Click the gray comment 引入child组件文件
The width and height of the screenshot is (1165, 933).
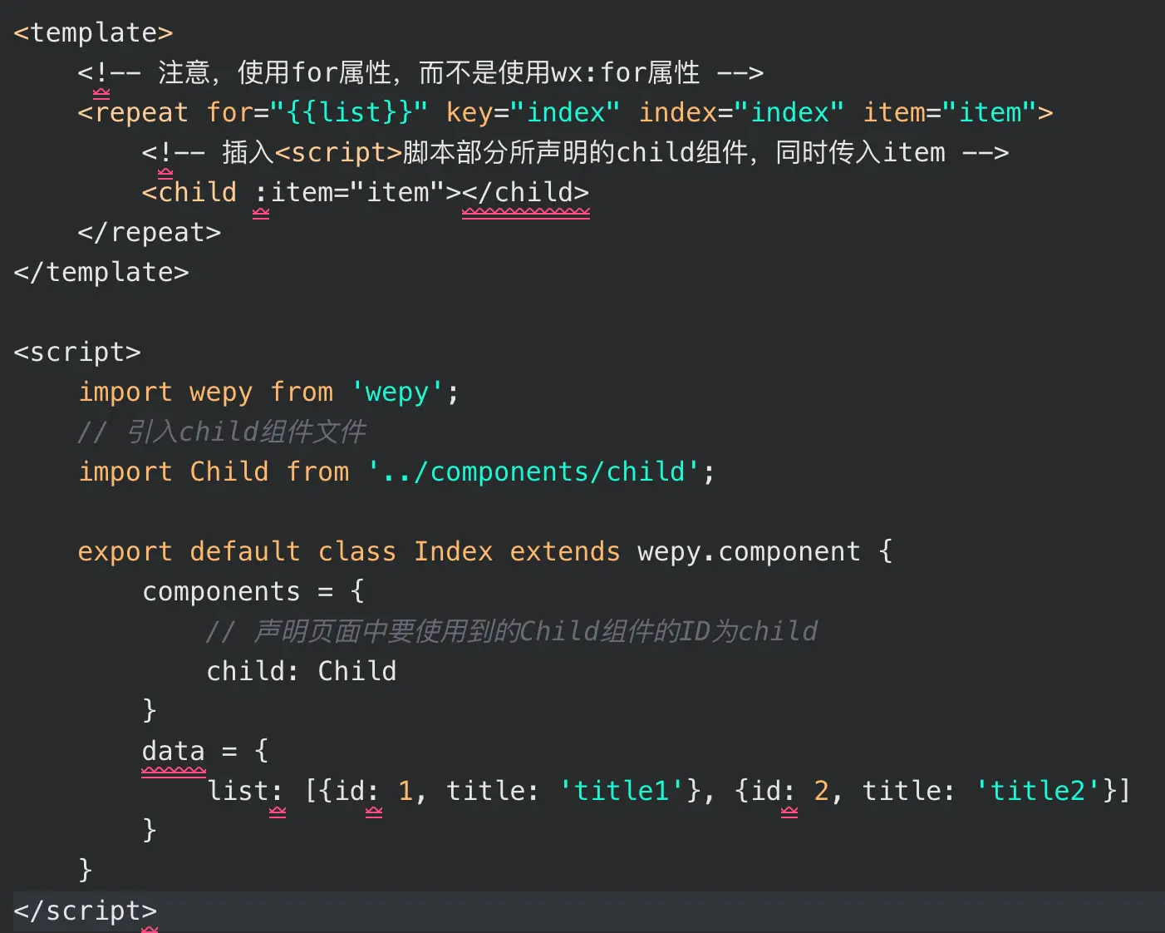[x=222, y=432]
